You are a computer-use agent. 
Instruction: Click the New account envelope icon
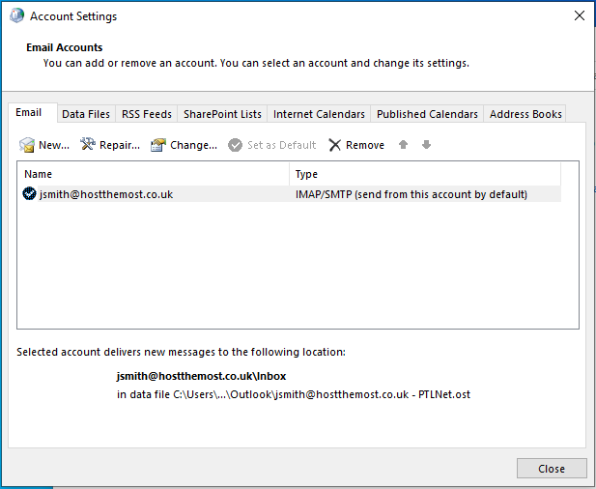coord(27,145)
